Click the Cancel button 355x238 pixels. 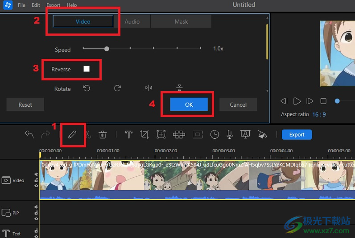point(238,104)
